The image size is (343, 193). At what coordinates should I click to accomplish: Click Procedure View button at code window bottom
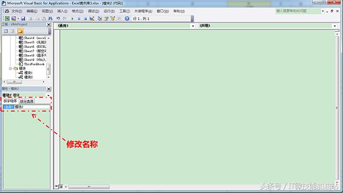pyautogui.click(x=56, y=187)
